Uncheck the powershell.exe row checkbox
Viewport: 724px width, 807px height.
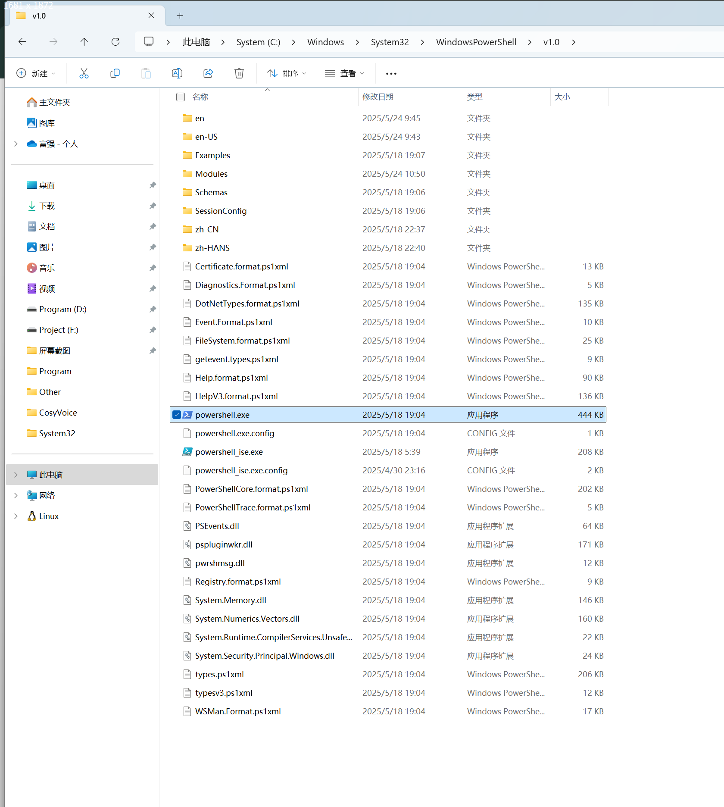point(177,415)
